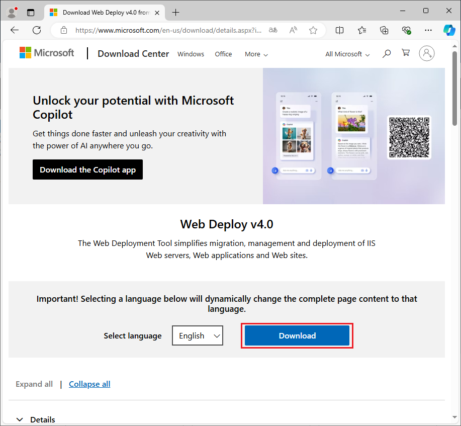The image size is (461, 426).
Task: Add this page to favorites star
Action: pyautogui.click(x=313, y=30)
